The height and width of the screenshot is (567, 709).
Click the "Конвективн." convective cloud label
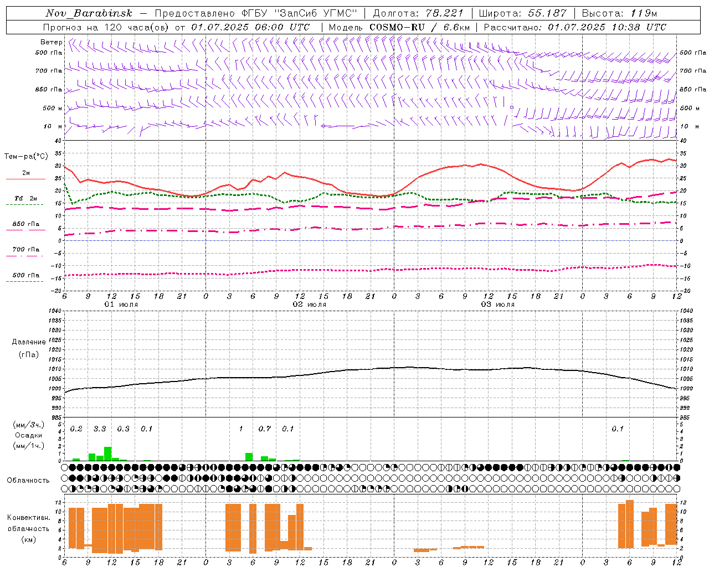[28, 517]
